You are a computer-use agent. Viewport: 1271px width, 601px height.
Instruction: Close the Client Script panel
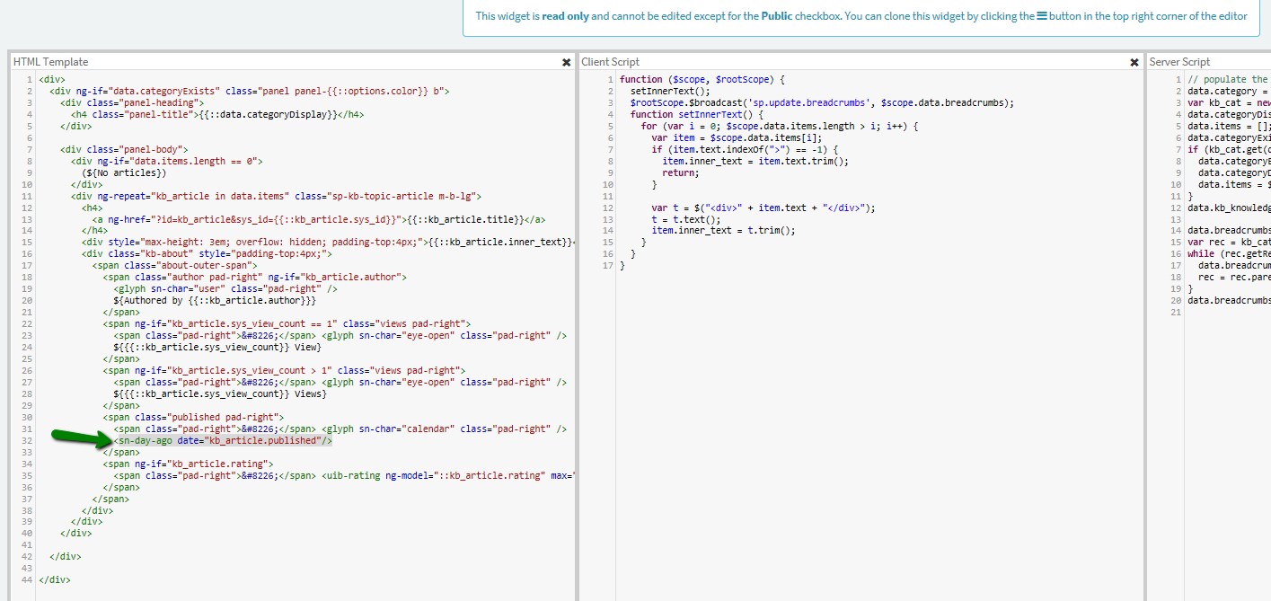(x=1134, y=62)
